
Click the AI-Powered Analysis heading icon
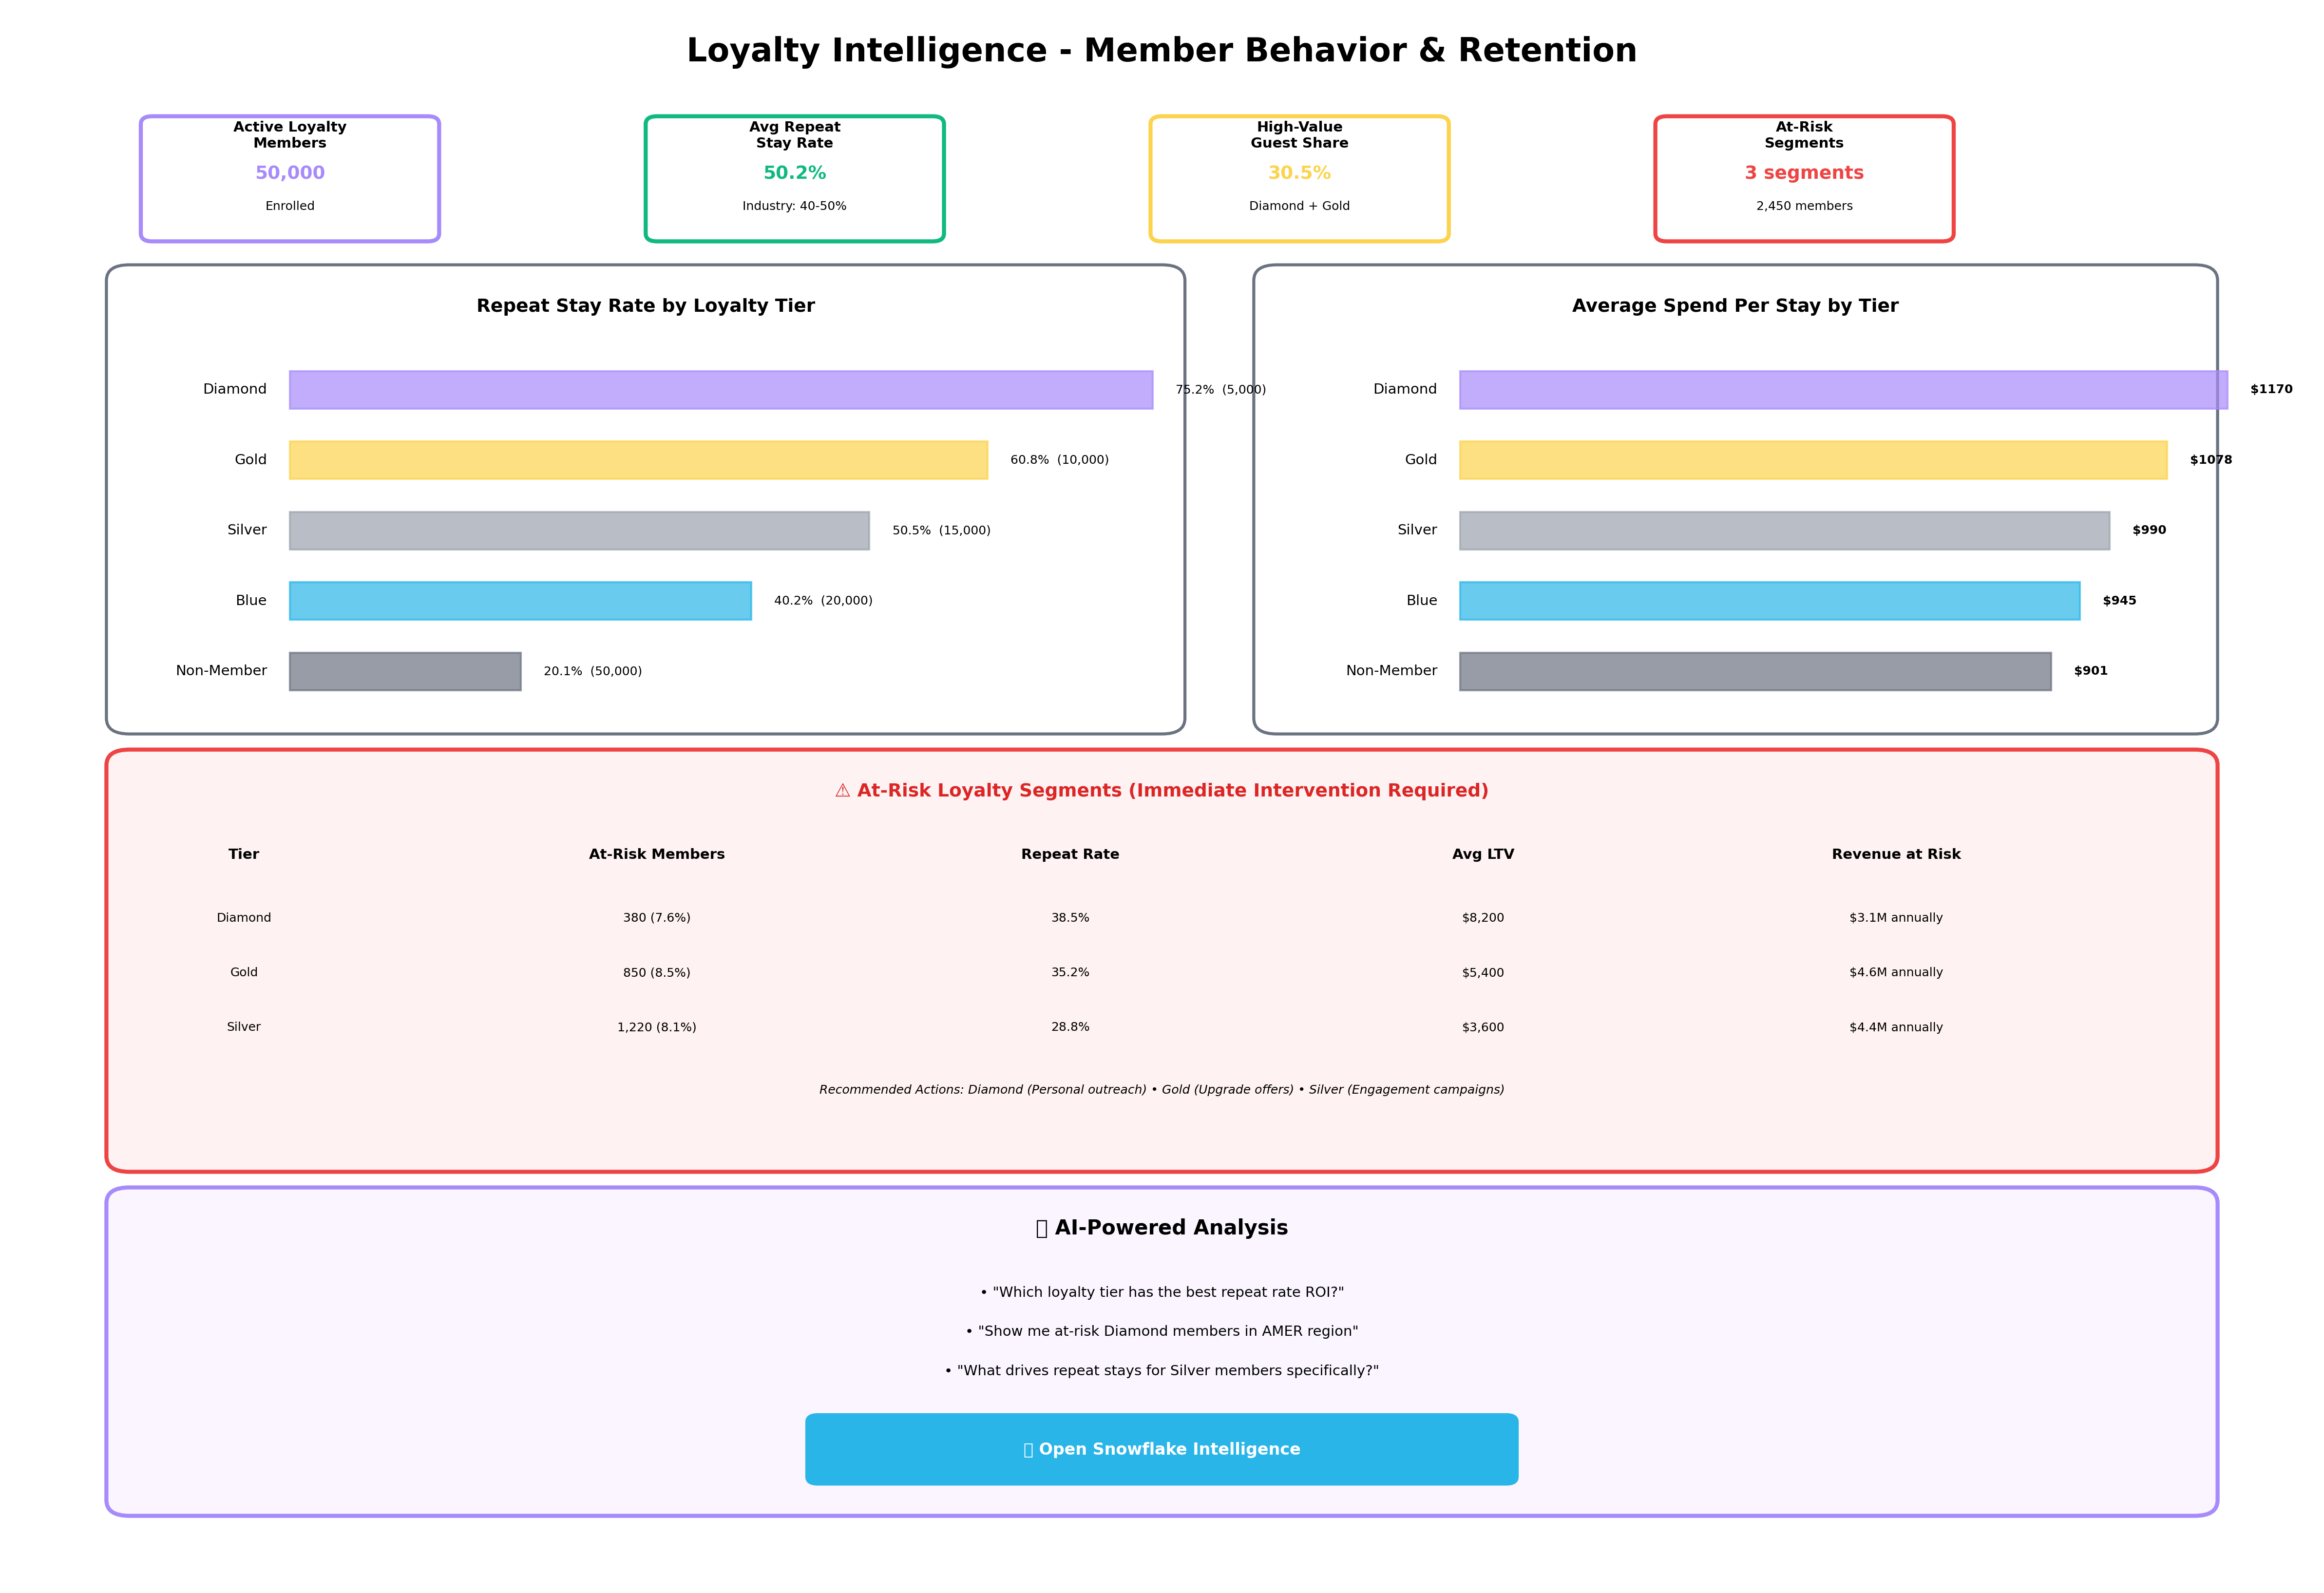coord(1041,1229)
